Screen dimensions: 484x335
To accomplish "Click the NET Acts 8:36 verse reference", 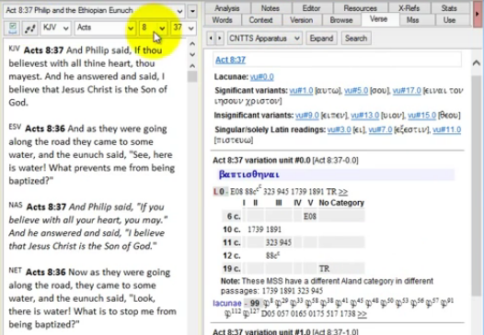I will point(46,273).
